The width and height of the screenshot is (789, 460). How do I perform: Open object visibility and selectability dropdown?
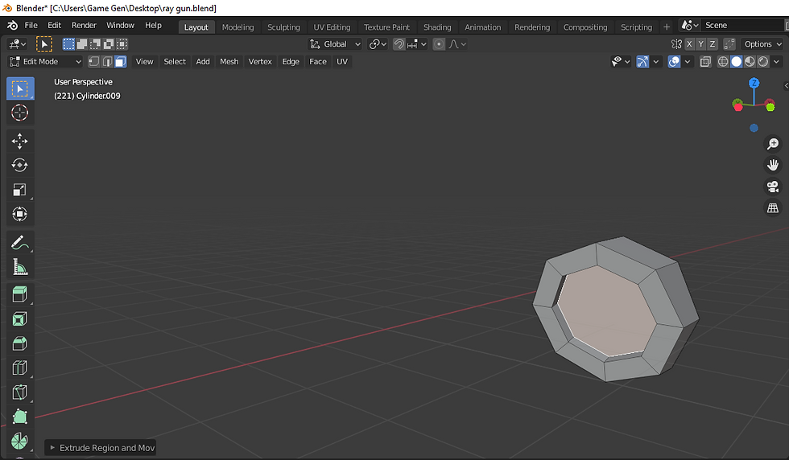point(621,61)
